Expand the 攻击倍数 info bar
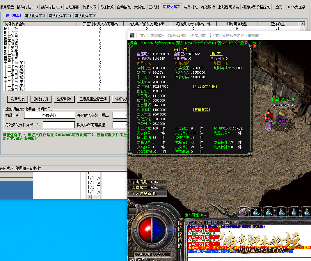 click(x=147, y=182)
